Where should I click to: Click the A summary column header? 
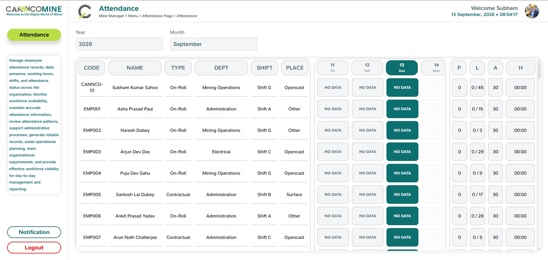click(x=495, y=68)
